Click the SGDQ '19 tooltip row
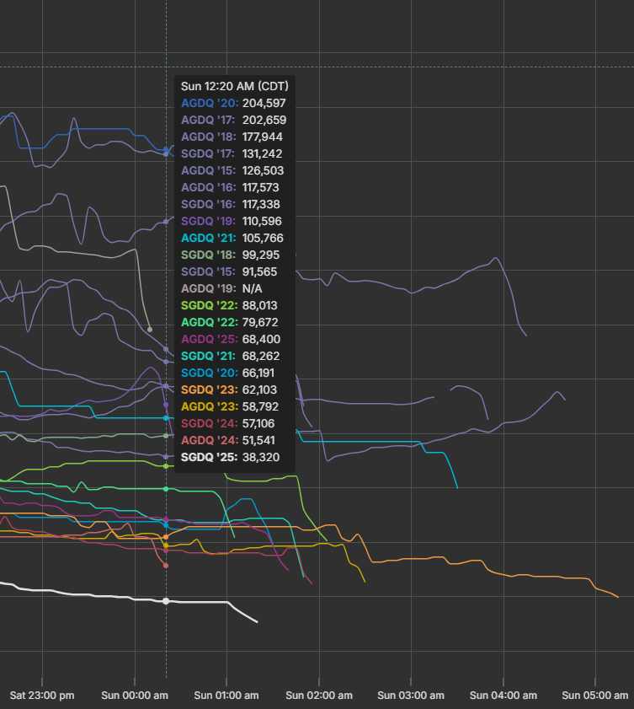The image size is (634, 709). tap(232, 221)
